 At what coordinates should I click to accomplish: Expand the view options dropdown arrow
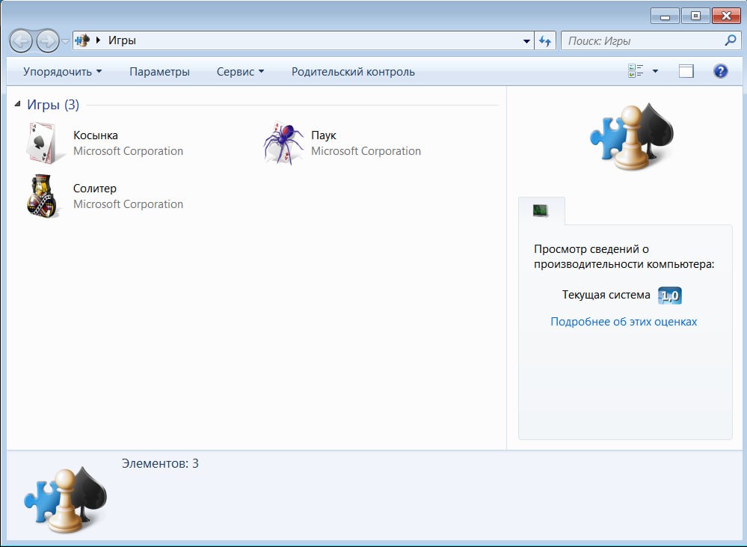pyautogui.click(x=656, y=71)
